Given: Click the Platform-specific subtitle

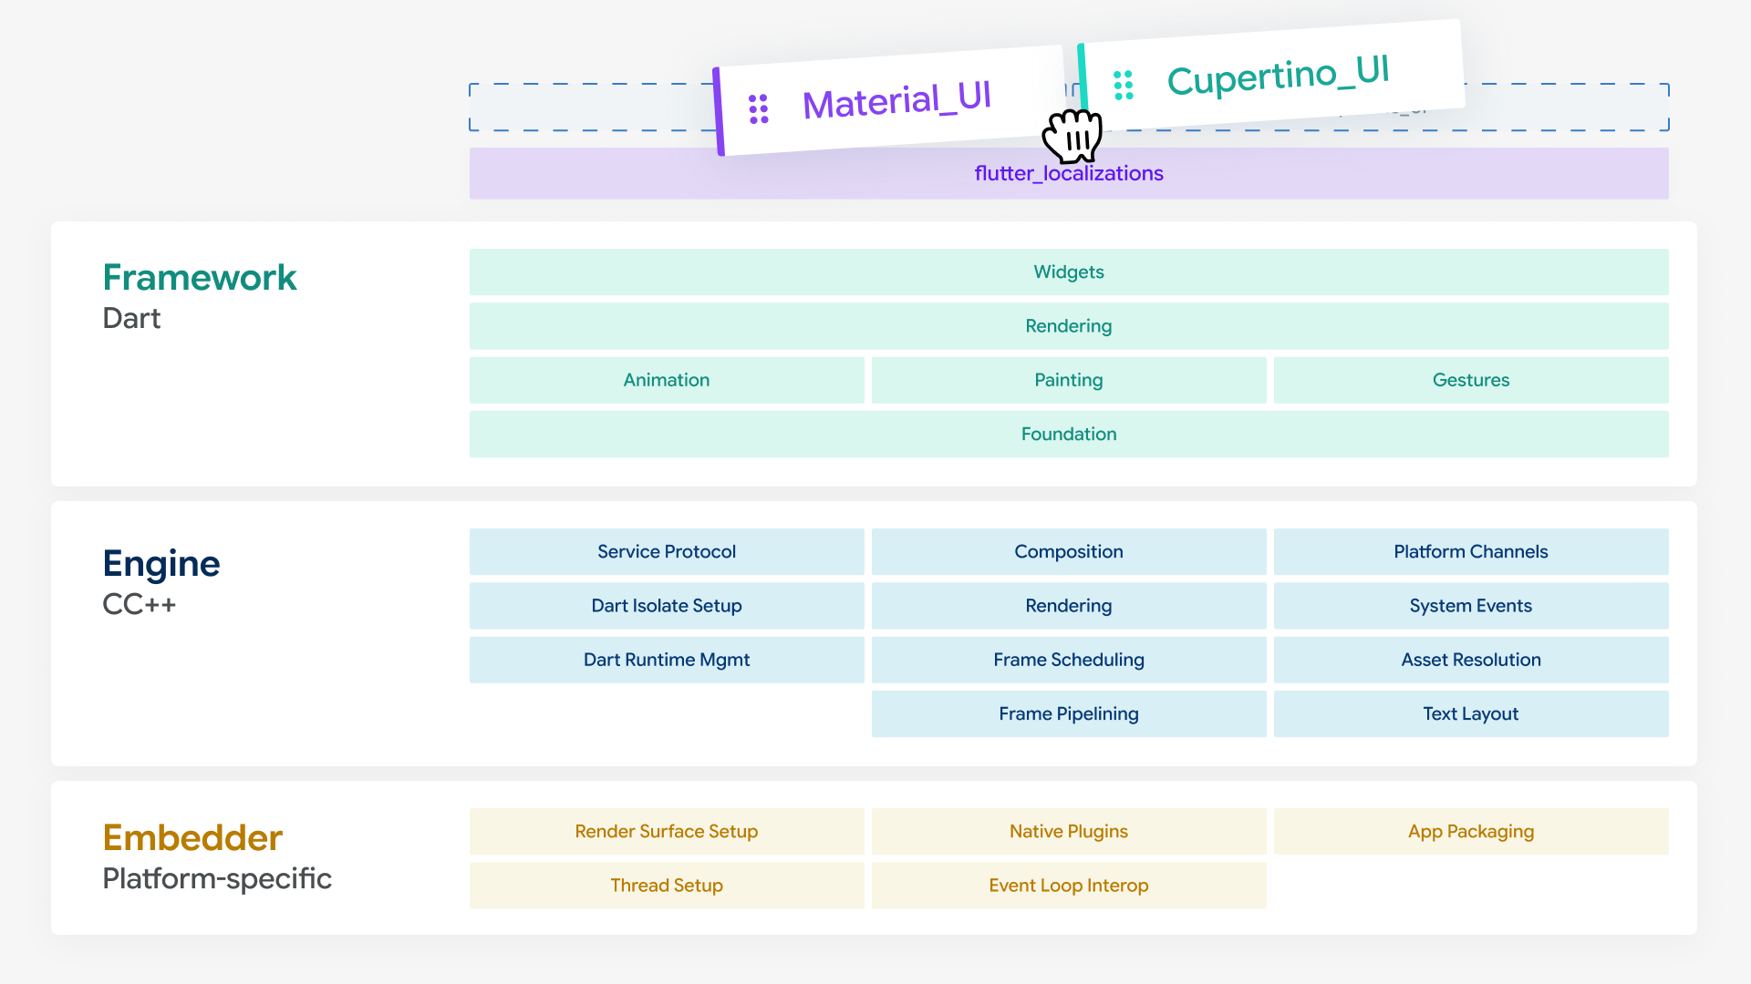Looking at the screenshot, I should point(217,879).
